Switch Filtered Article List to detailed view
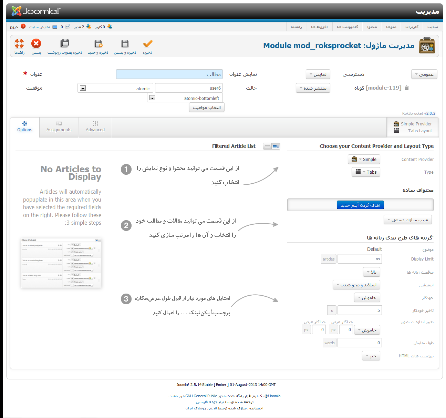Image resolution: width=446 pixels, height=418 pixels. click(x=276, y=146)
